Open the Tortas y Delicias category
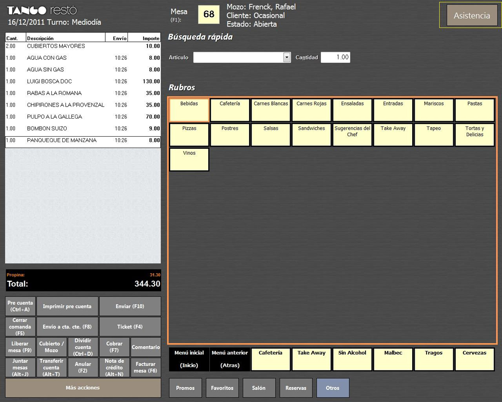 pyautogui.click(x=475, y=135)
